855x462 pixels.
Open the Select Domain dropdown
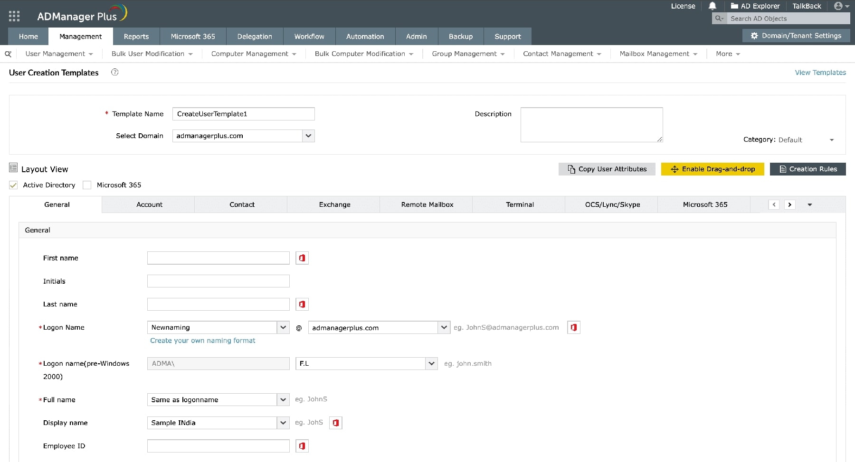click(x=308, y=136)
